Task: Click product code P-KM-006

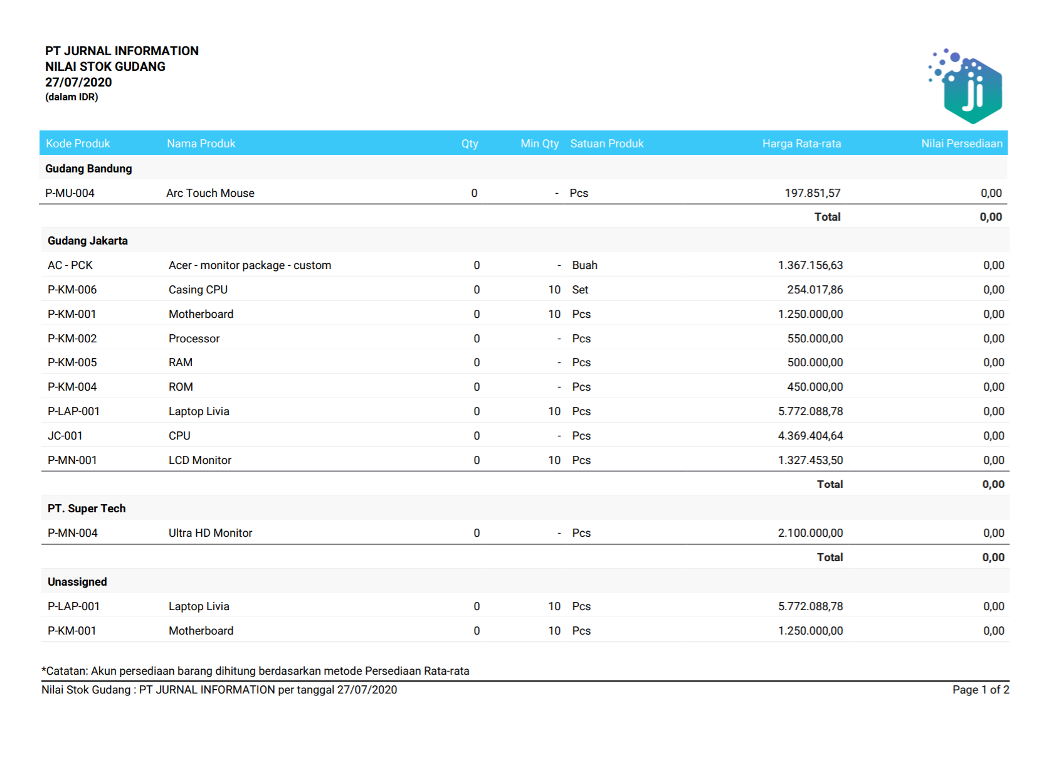Action: click(72, 290)
